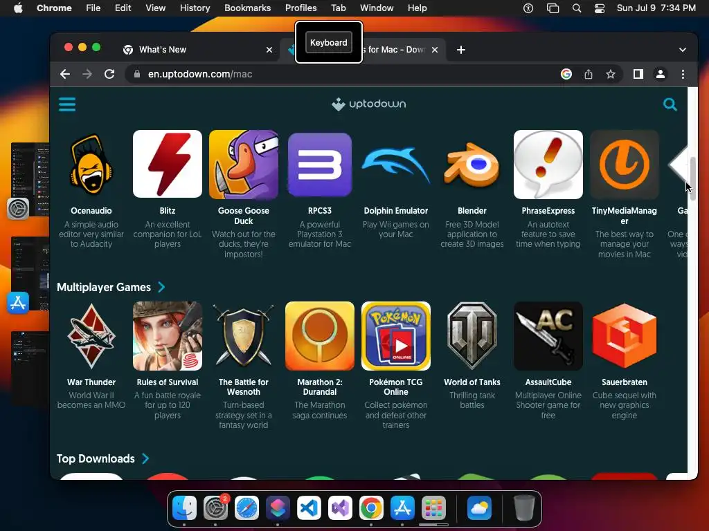Click the Google icon in address bar
This screenshot has height=531, width=709.
click(x=566, y=74)
